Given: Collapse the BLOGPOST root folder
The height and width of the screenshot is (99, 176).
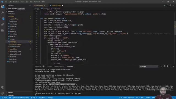Looking at the screenshot, I should coord(19,11).
